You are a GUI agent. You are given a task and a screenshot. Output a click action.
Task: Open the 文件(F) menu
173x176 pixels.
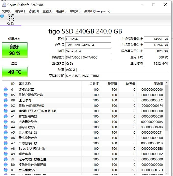pyautogui.click(x=6, y=11)
